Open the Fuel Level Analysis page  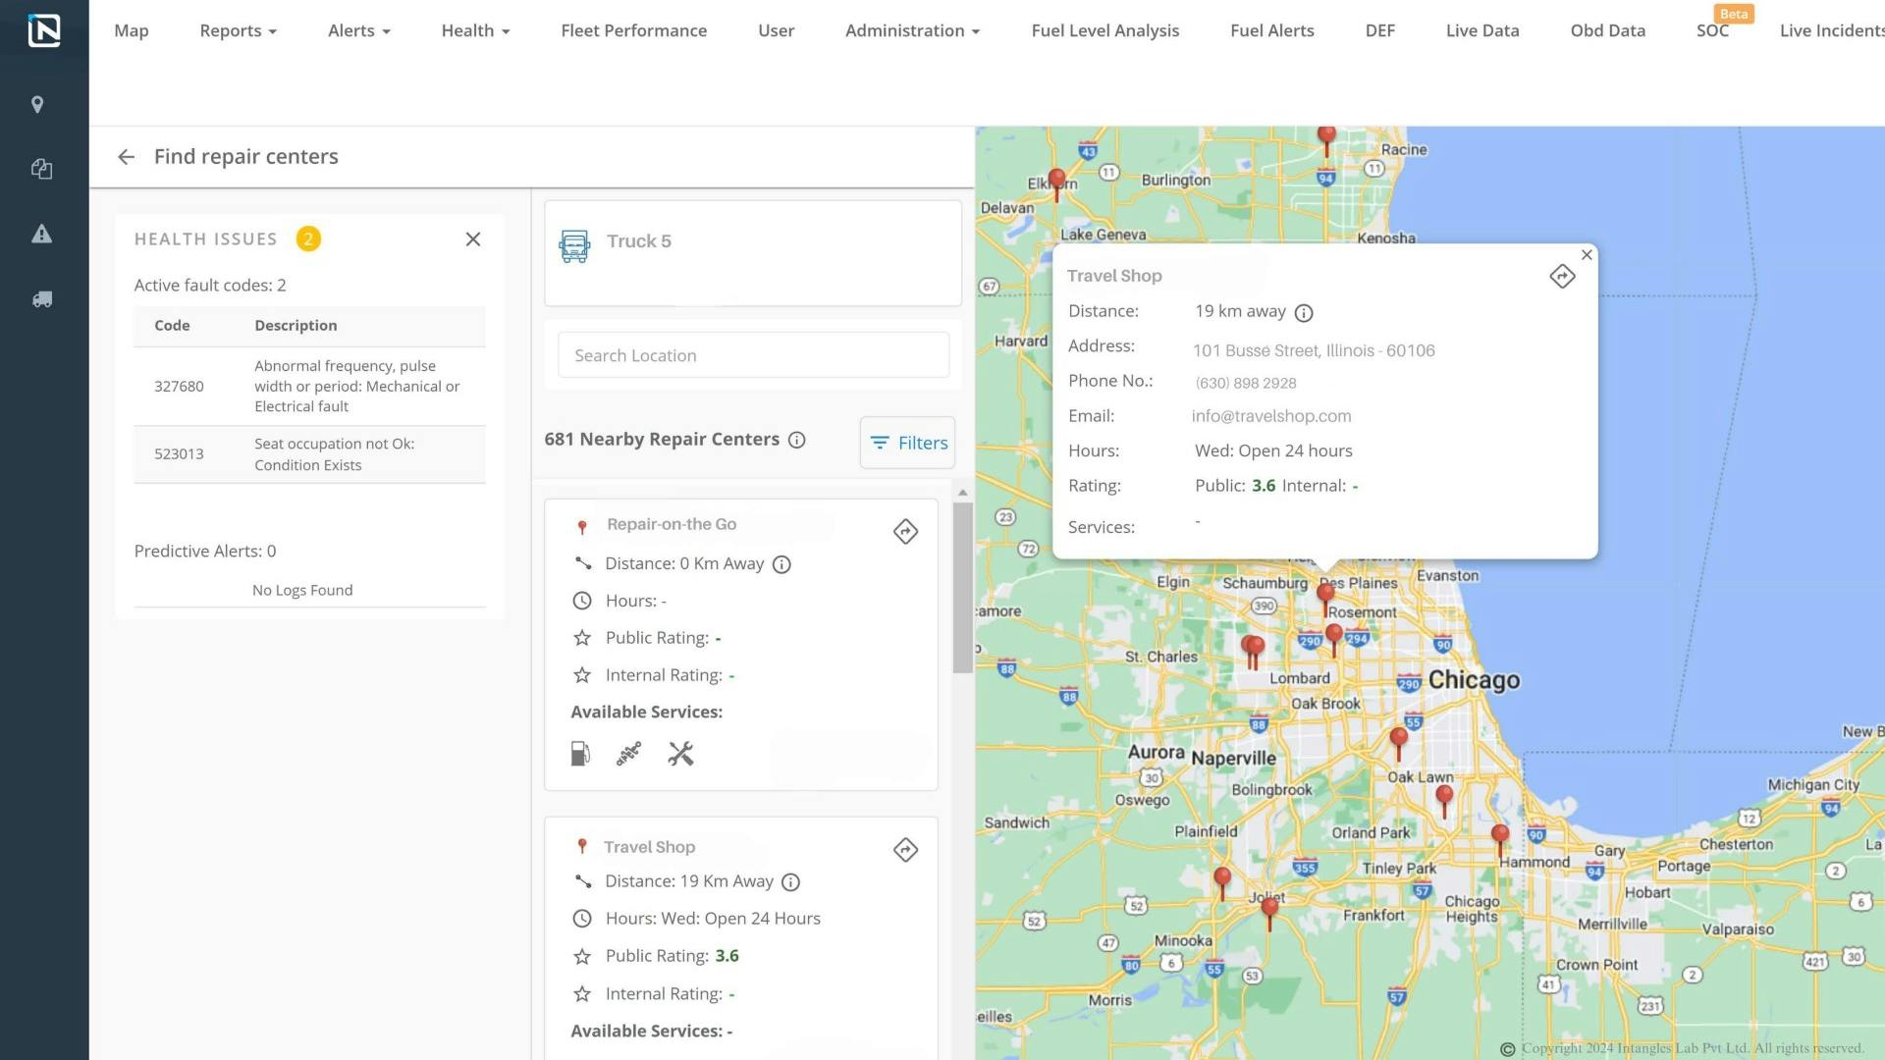pyautogui.click(x=1104, y=30)
